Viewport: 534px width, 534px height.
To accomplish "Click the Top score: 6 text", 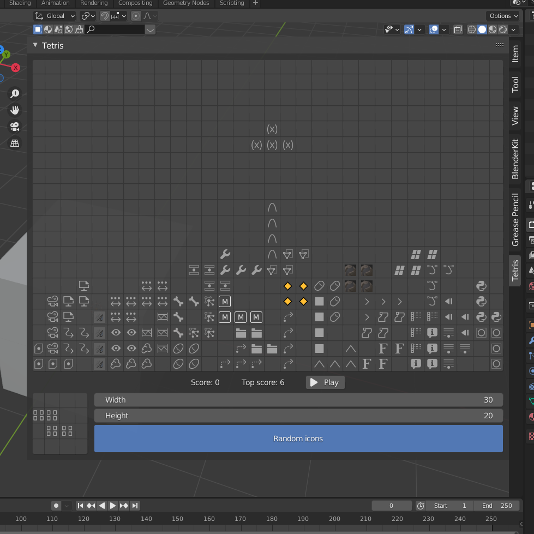I will (262, 382).
